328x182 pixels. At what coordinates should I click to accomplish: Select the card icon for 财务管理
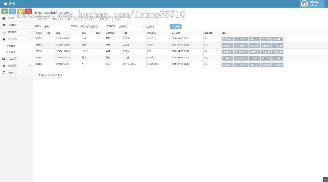pyautogui.click(x=4, y=32)
